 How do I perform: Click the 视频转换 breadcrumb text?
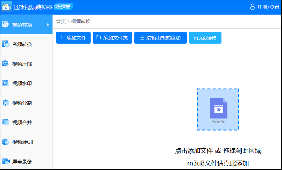81,21
